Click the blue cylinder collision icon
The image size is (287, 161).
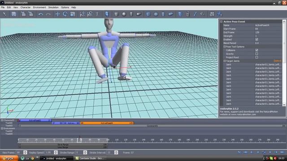[163, 14]
